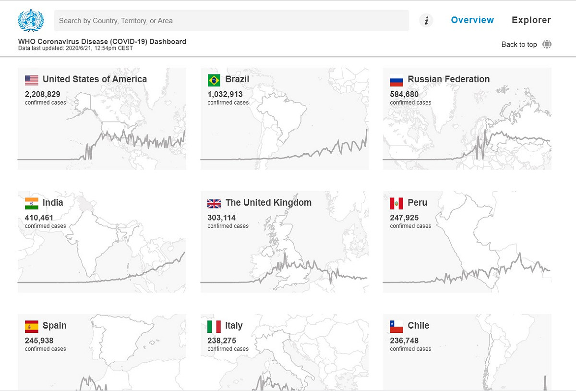Click the India flag icon
Screen dimensions: 576x391
[x=32, y=203]
